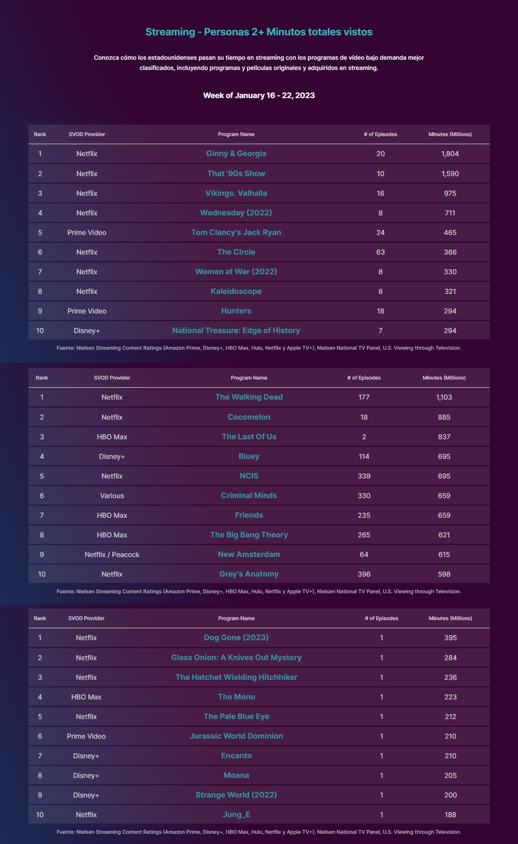Open The Big Bang Theory link
The image size is (518, 844).
(x=249, y=535)
